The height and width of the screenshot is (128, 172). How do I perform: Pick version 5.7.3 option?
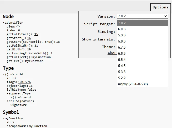[x=142, y=47]
